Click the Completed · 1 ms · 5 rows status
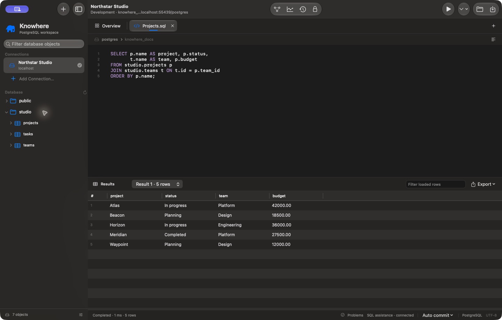The width and height of the screenshot is (502, 320). (x=114, y=315)
